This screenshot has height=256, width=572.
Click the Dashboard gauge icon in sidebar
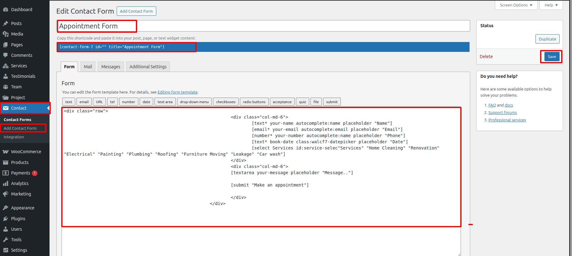click(6, 10)
